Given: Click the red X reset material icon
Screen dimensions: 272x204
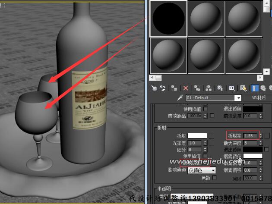Looking at the screenshot, I should (186, 88).
